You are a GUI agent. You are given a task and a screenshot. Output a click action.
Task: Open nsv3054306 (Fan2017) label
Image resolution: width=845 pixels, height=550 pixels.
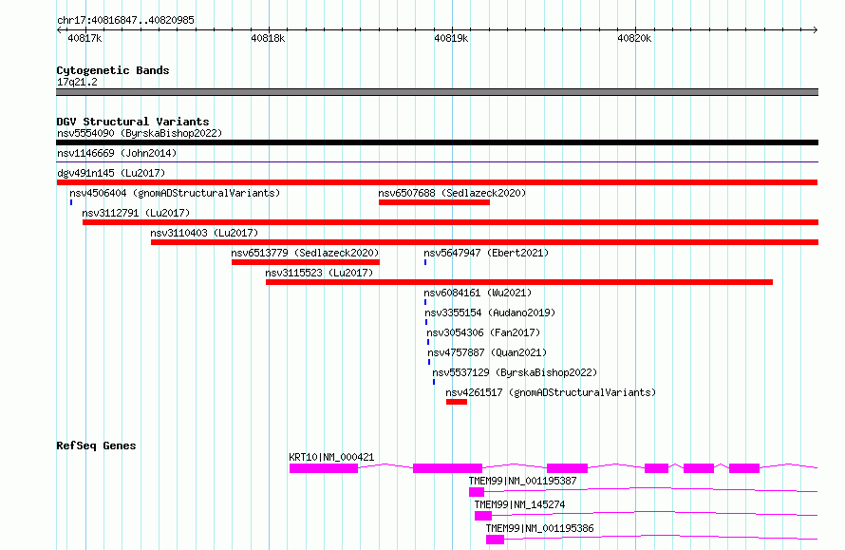pyautogui.click(x=483, y=332)
